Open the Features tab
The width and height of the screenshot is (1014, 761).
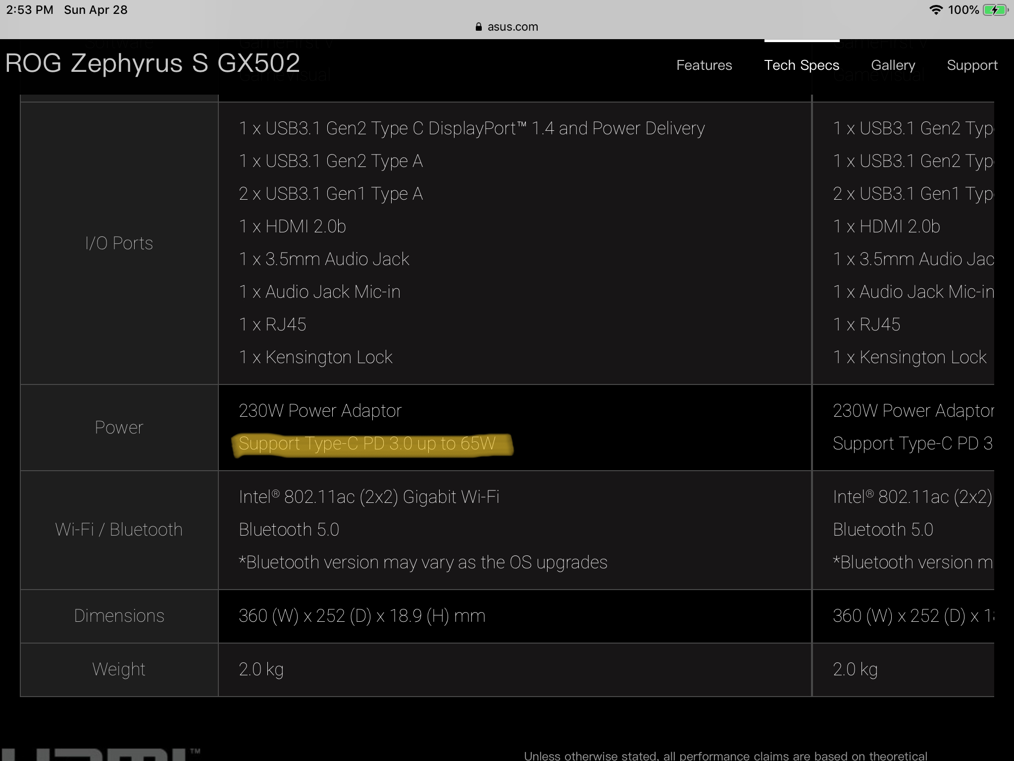(x=704, y=65)
